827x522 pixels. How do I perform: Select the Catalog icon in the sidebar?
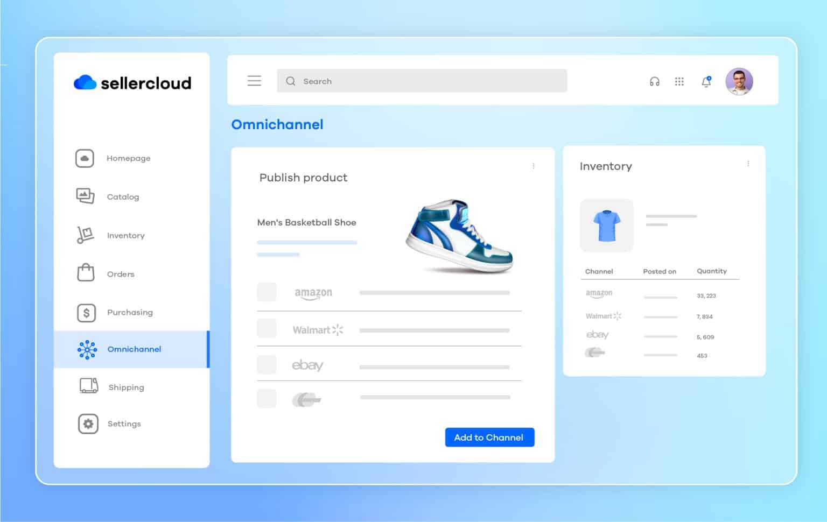tap(85, 196)
